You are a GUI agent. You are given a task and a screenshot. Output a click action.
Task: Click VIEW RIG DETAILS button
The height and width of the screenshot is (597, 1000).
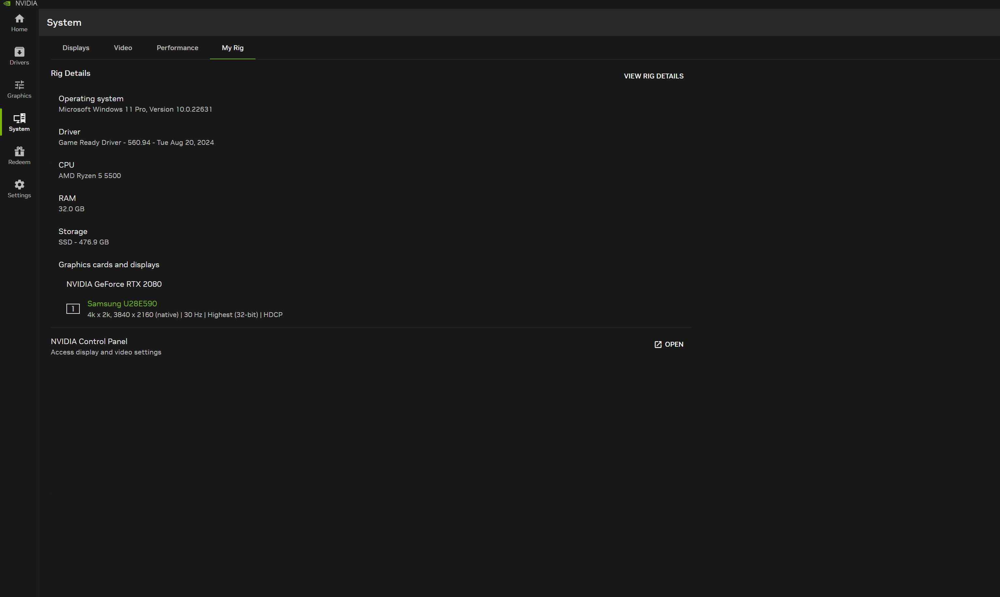[x=654, y=76]
